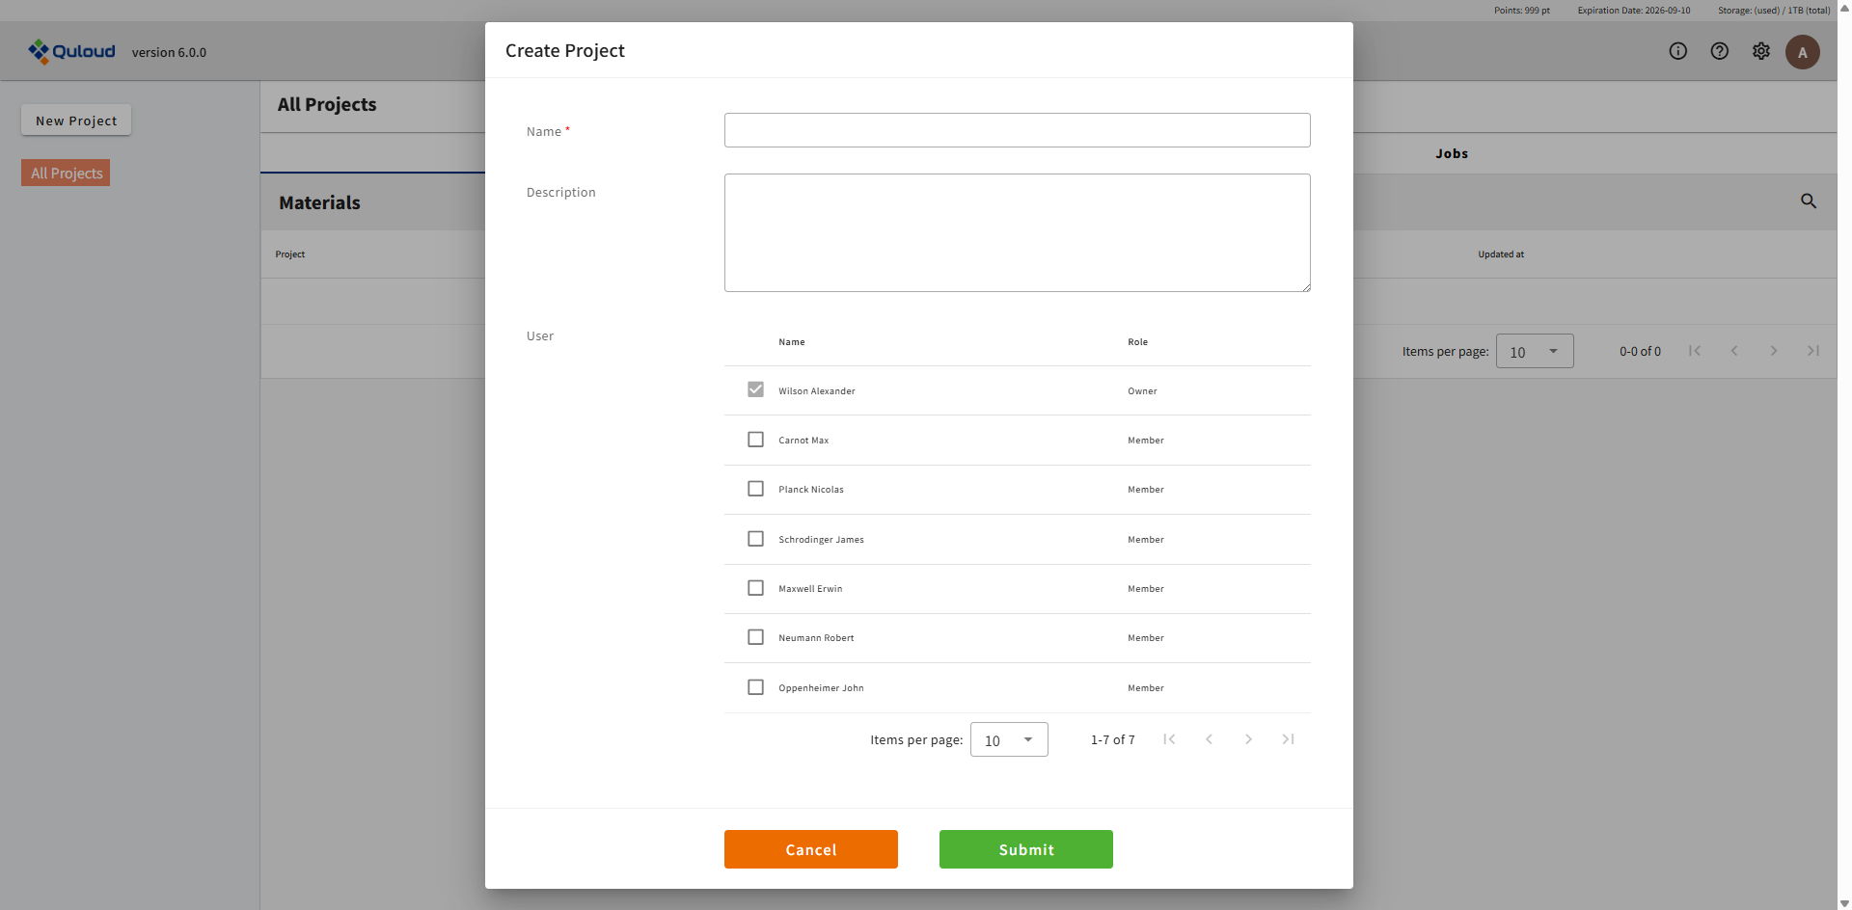This screenshot has width=1852, height=910.
Task: Expand the background projects items per page dropdown
Action: tap(1534, 352)
